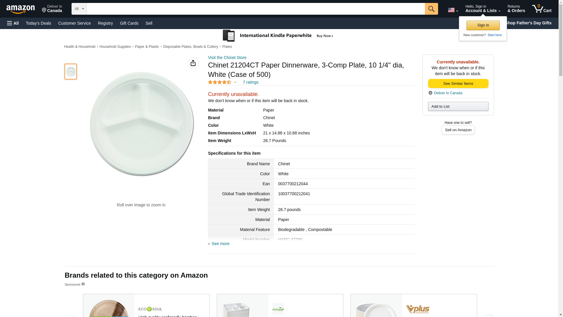This screenshot has height=317, width=563.
Task: Open the ratings breakdown chevron
Action: [235, 82]
